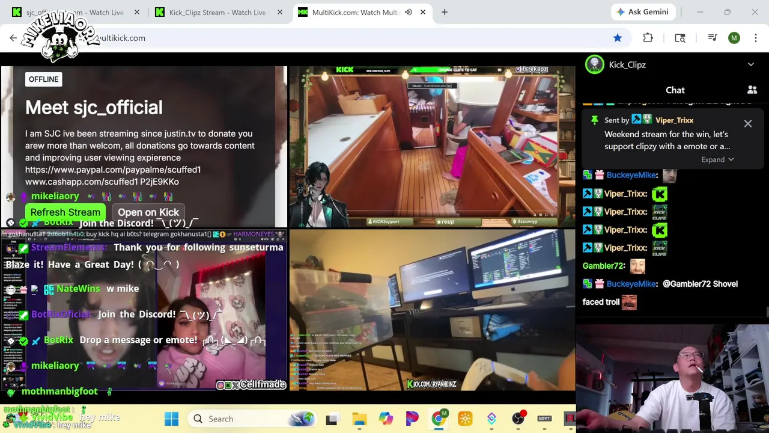Click the Chat title Chat label's Kick_Clipz name

click(627, 65)
